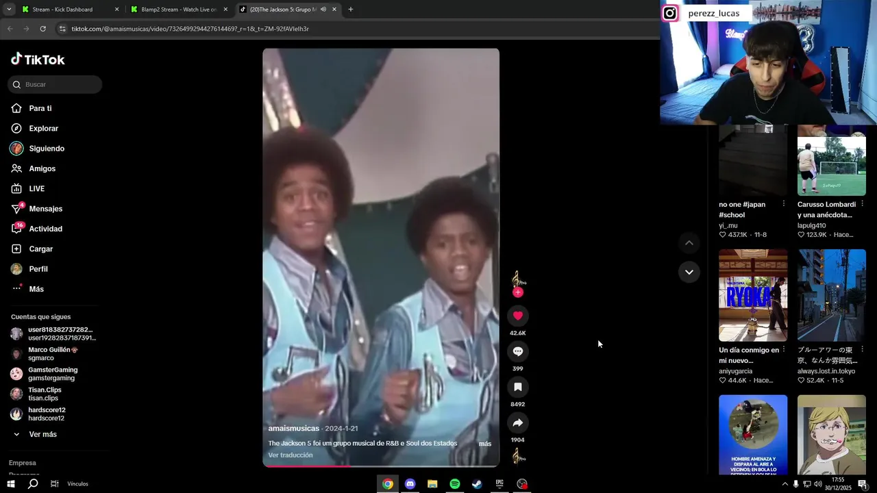Open Mensajes inbox

tap(46, 209)
